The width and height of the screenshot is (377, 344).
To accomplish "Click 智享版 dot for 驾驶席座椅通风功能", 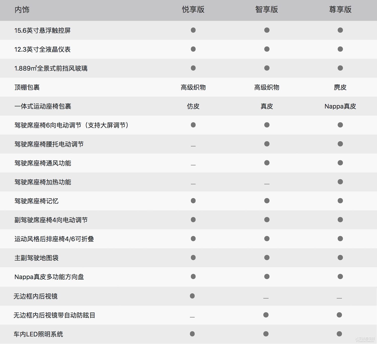I will (267, 163).
